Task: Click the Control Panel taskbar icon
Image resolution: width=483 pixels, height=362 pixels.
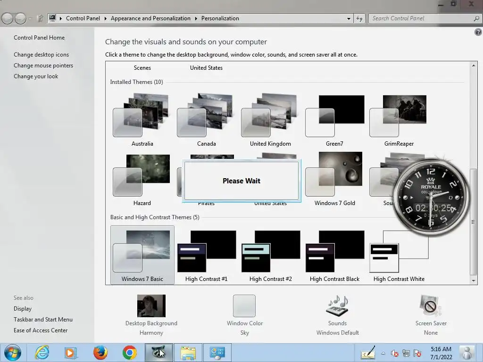Action: 217,353
